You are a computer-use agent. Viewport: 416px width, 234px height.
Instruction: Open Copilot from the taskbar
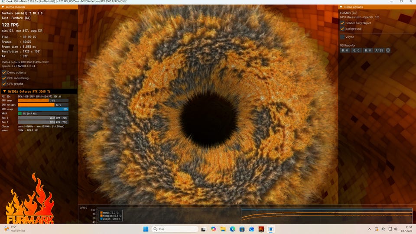213,229
